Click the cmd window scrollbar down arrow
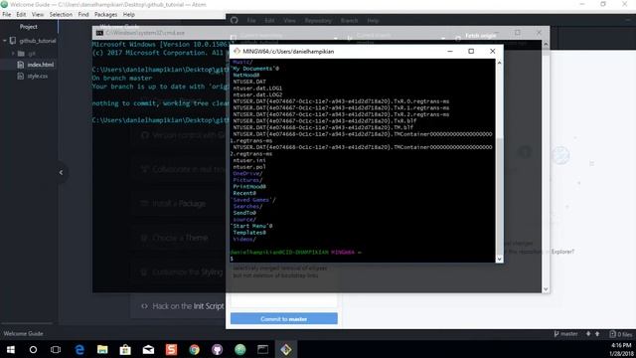Image resolution: width=636 pixels, height=358 pixels. tap(546, 289)
